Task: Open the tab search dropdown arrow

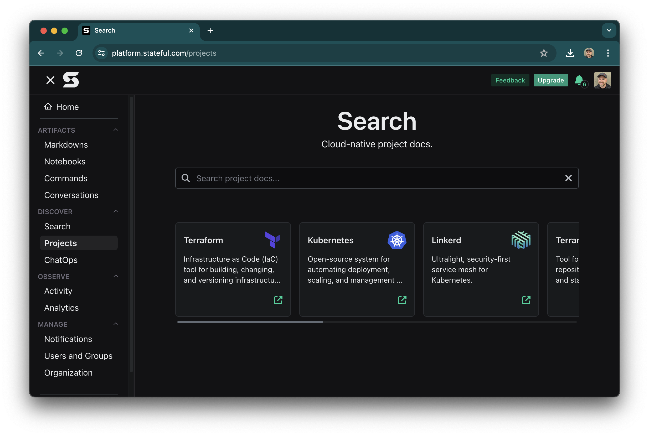Action: pos(609,30)
